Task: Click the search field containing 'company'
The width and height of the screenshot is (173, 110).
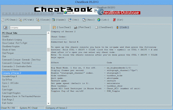Action: (x=25, y=27)
